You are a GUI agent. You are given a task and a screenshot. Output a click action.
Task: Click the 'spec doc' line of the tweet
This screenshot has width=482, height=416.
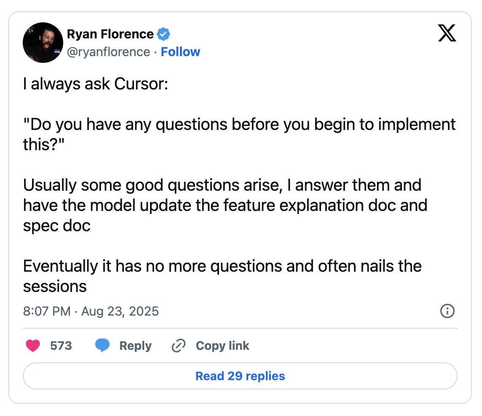(57, 226)
